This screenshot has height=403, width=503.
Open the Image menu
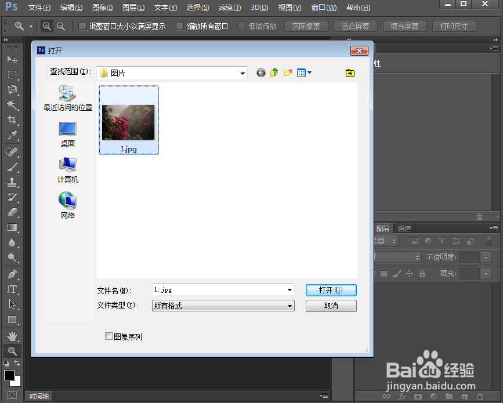tap(102, 8)
